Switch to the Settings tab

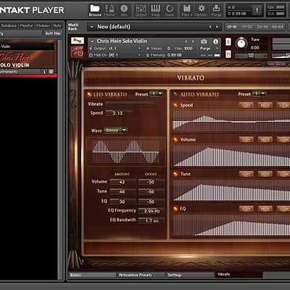tap(190, 275)
